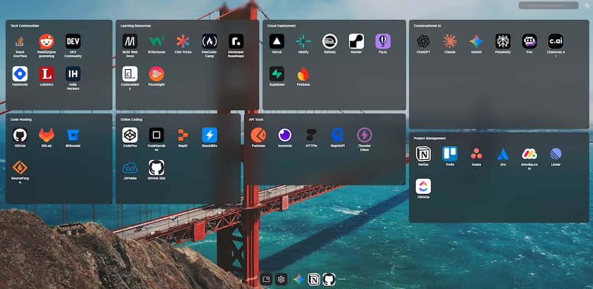The image size is (593, 289).
Task: Open Notion in the Project Management panel
Action: point(424,154)
